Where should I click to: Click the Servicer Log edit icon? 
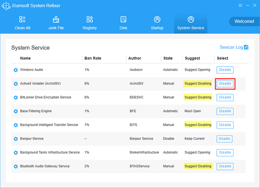(246, 47)
